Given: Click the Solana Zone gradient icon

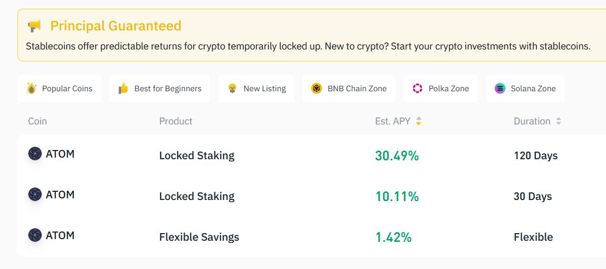Looking at the screenshot, I should [x=500, y=88].
